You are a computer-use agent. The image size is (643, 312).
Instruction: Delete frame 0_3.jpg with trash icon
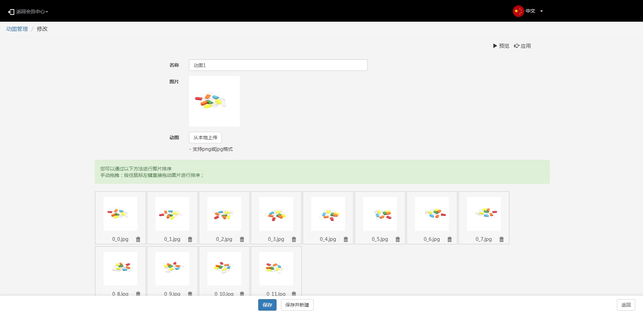[294, 240]
